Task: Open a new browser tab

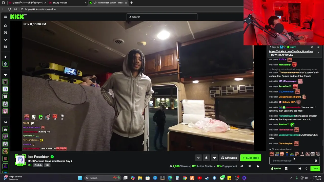Action: pyautogui.click(x=131, y=3)
